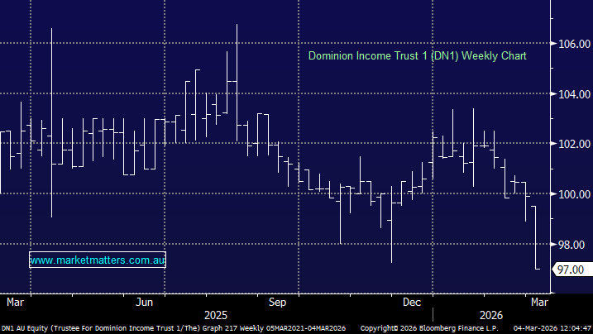Select the 97.00 last price tag
The image size is (593, 334).
[571, 270]
